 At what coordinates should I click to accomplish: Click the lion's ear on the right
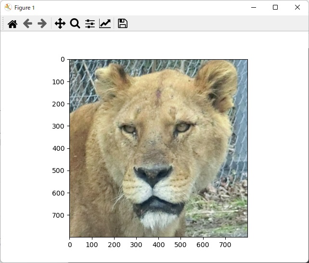click(218, 82)
